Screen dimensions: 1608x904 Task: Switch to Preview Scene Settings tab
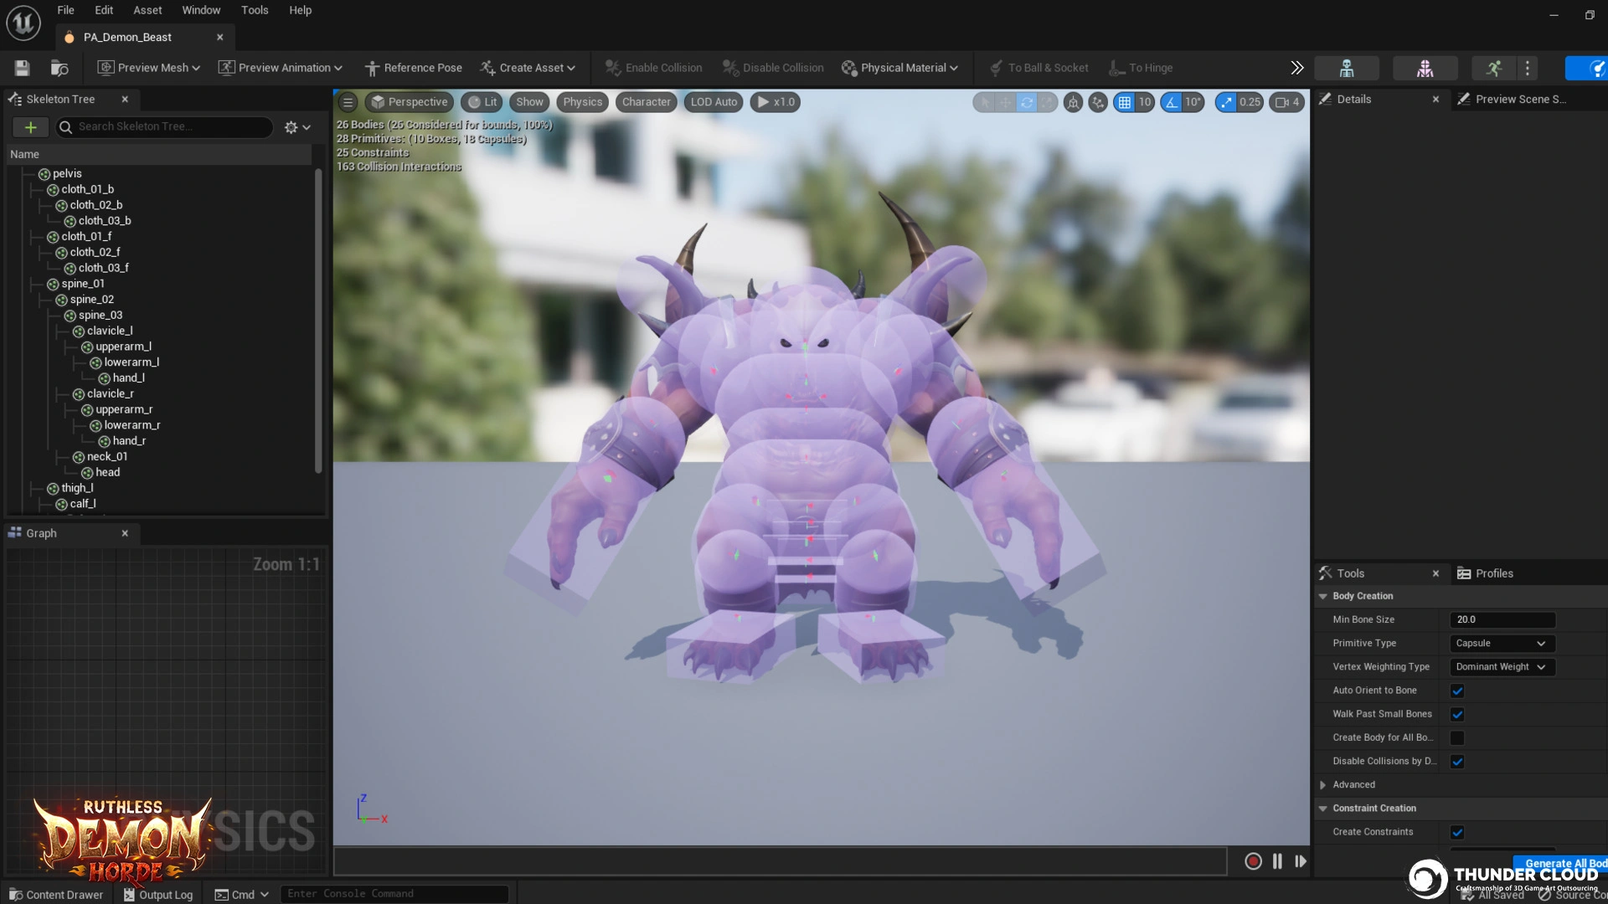(x=1513, y=99)
